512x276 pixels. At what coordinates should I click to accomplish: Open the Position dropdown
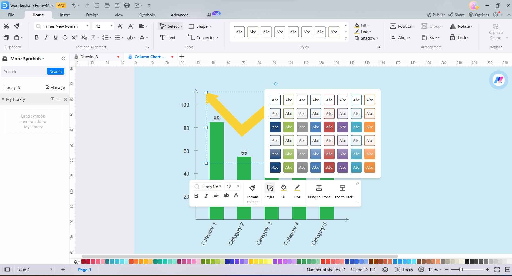(403, 26)
